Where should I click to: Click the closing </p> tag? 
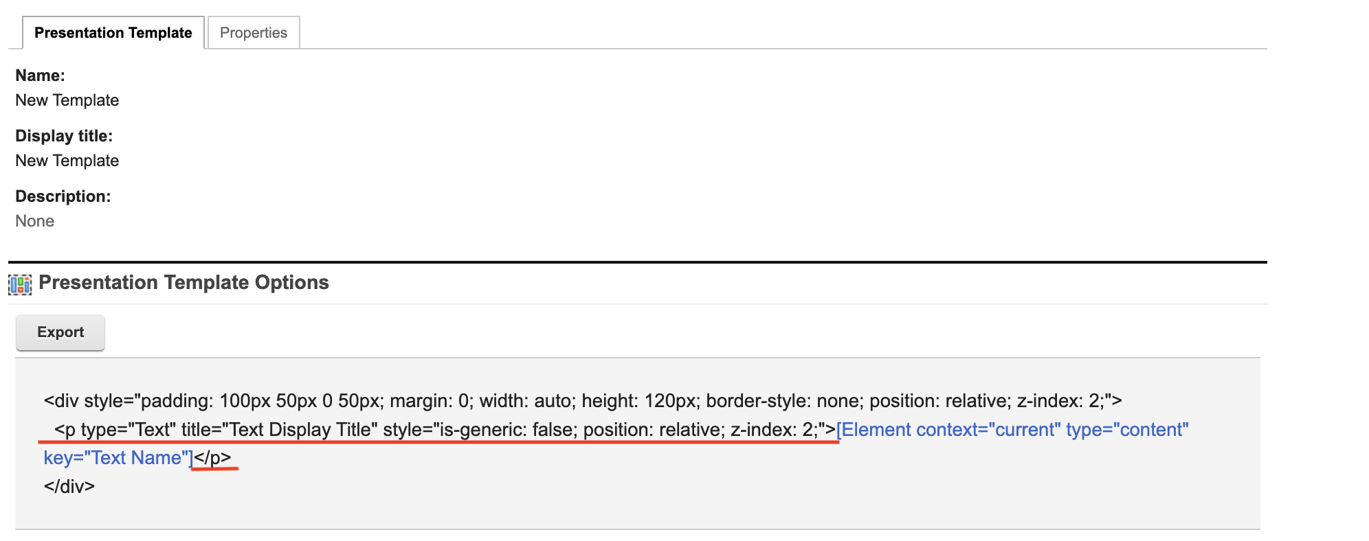tap(213, 458)
